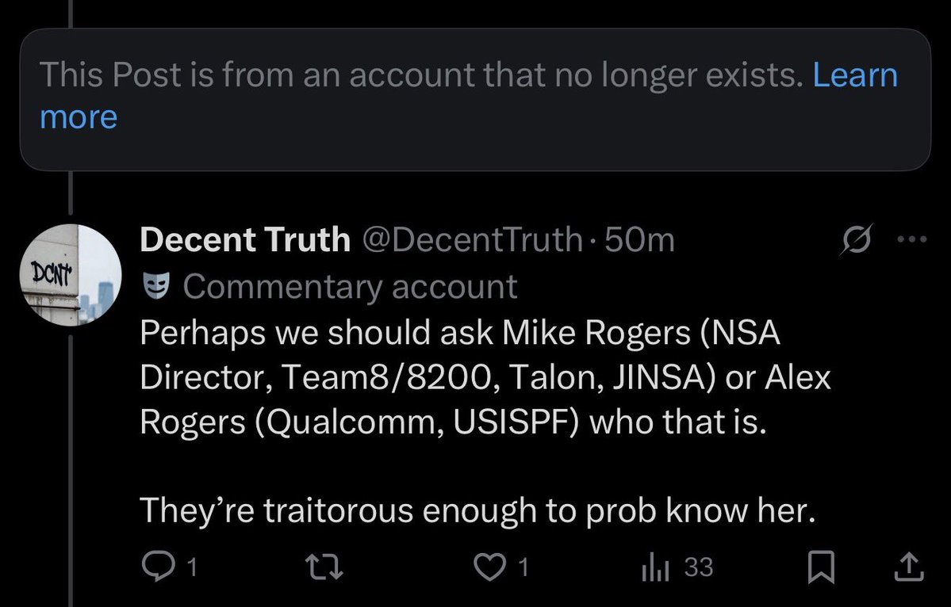Open Decent Truth's profile avatar

point(71,274)
